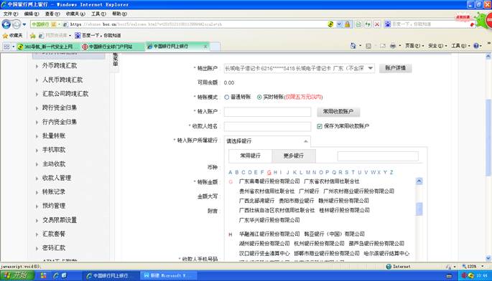Click the help question mark icon

476,46
